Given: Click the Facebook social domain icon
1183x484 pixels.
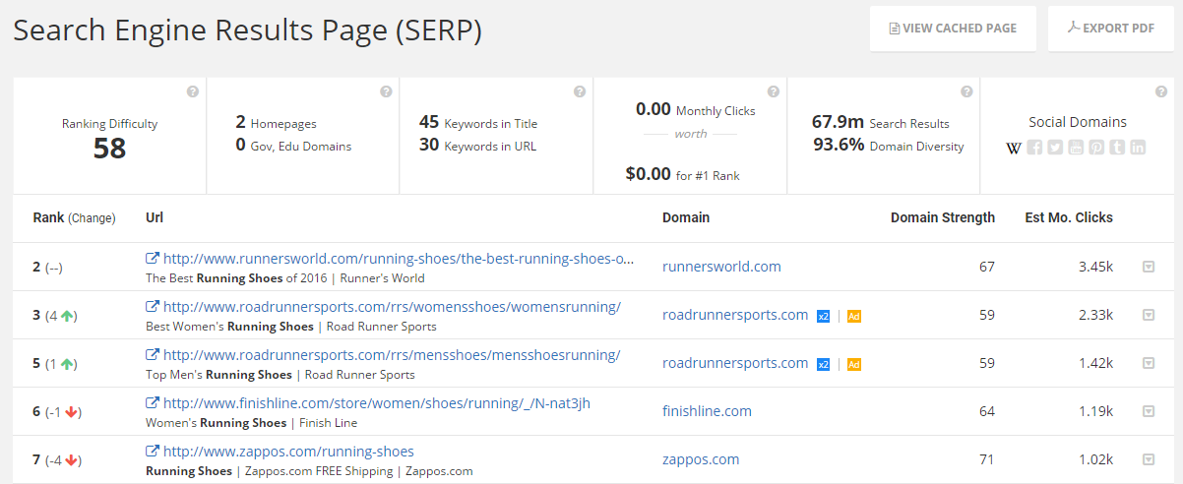Looking at the screenshot, I should [x=1034, y=148].
